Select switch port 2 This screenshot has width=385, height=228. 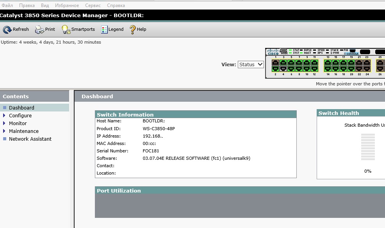276,69
